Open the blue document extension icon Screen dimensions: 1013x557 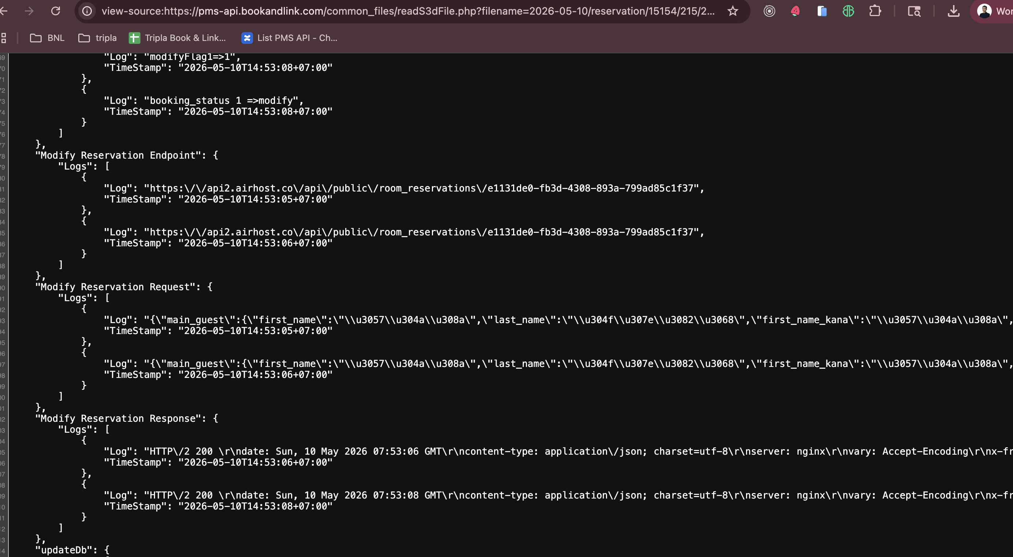coord(822,11)
